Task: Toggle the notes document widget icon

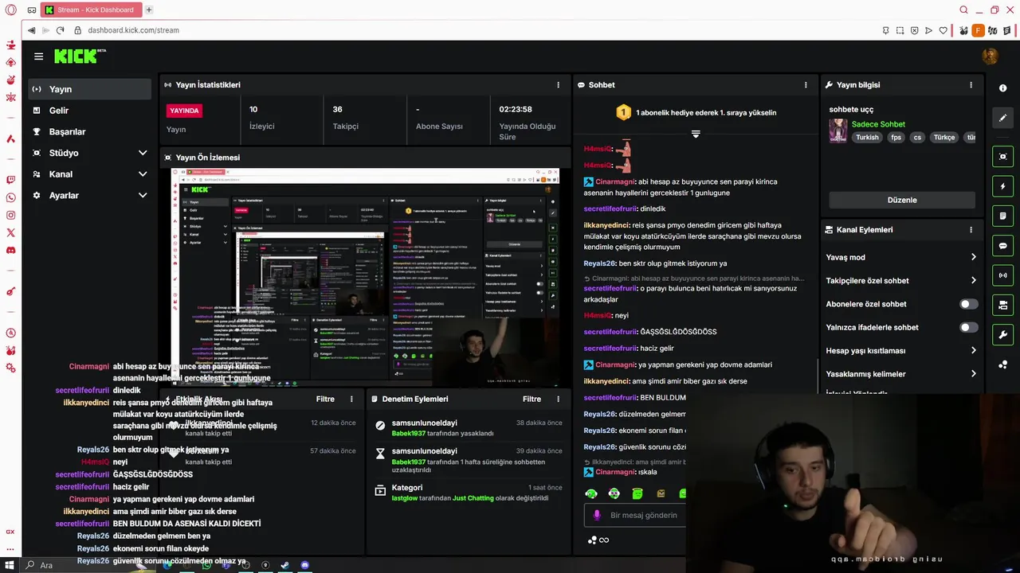Action: [x=1003, y=216]
